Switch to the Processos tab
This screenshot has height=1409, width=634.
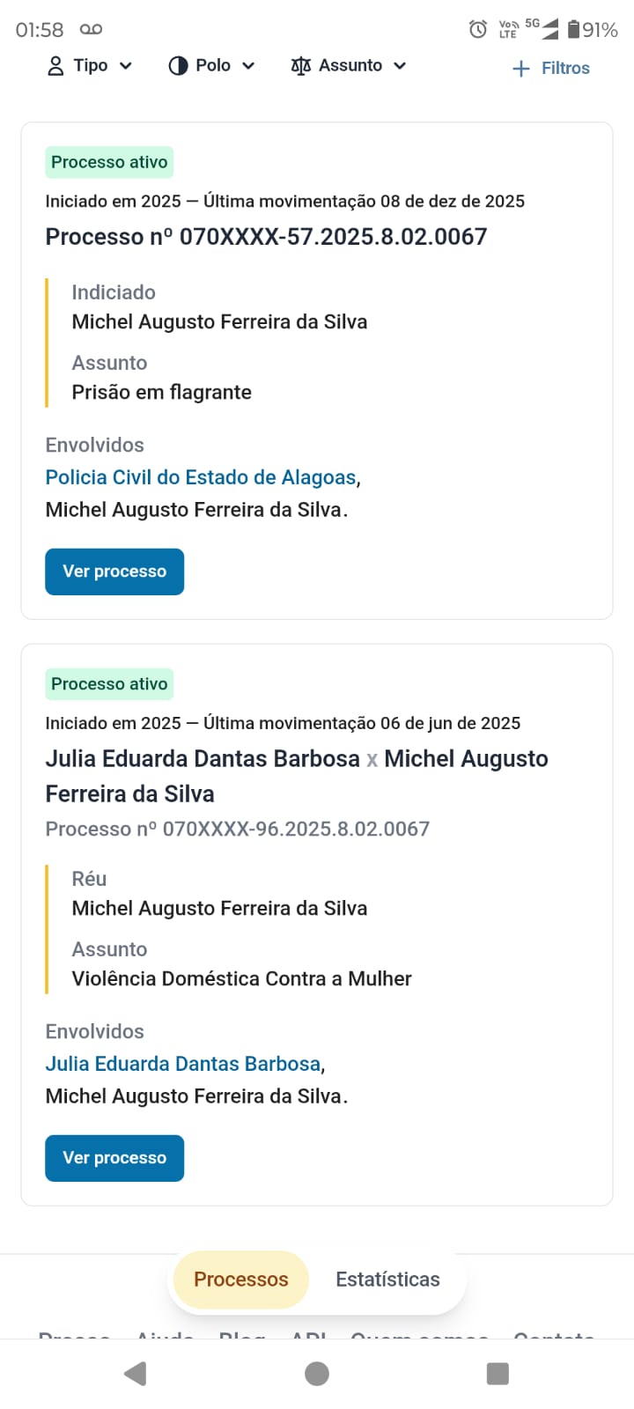click(x=240, y=1280)
